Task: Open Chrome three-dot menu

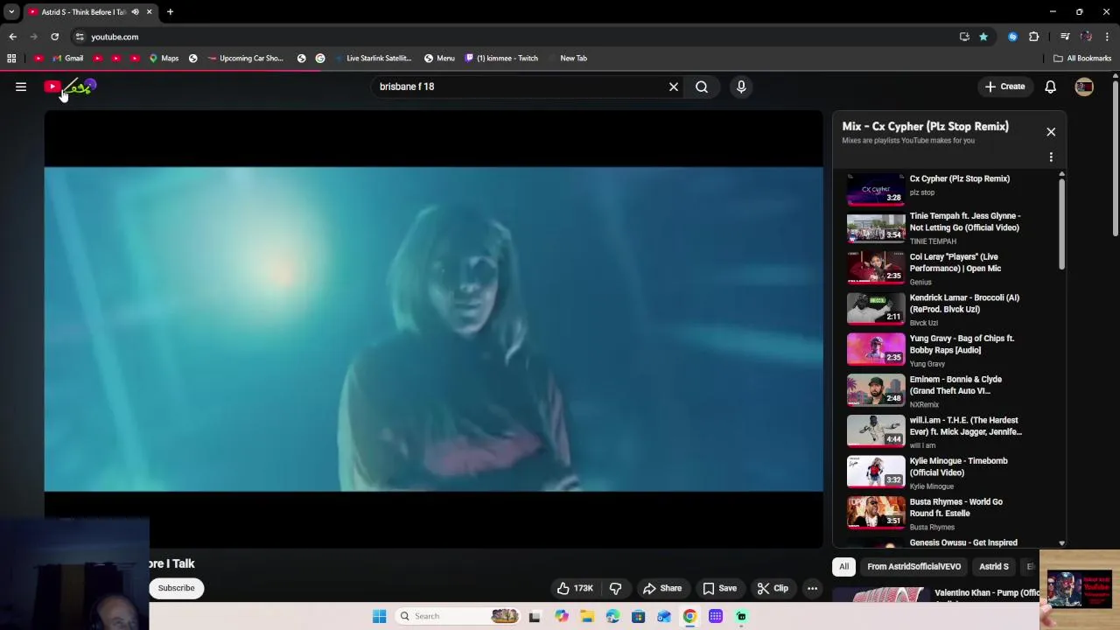Action: click(1107, 37)
